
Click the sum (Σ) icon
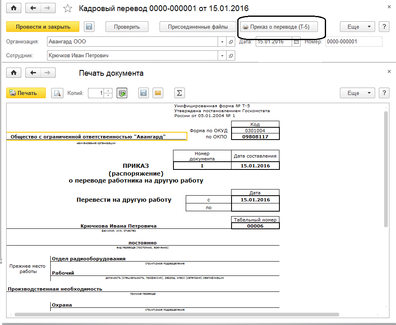point(179,93)
